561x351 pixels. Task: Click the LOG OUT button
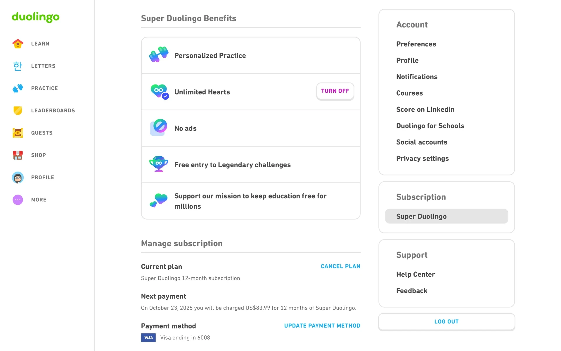446,322
